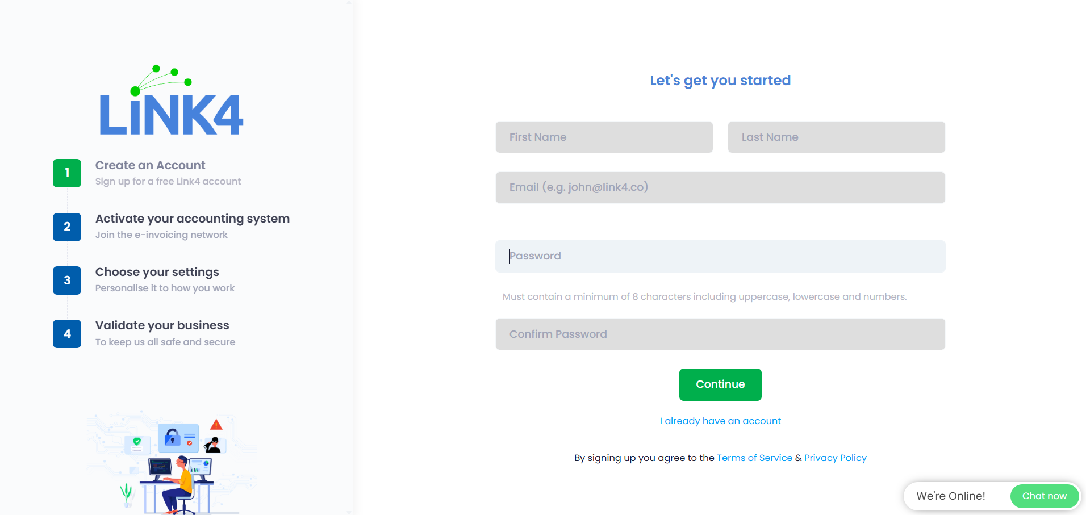Image resolution: width=1086 pixels, height=515 pixels.
Task: Click step 4 number badge
Action: [x=67, y=334]
